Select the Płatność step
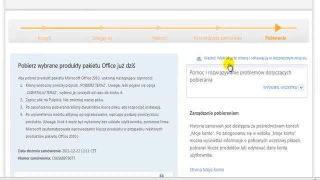 pyautogui.click(x=160, y=38)
